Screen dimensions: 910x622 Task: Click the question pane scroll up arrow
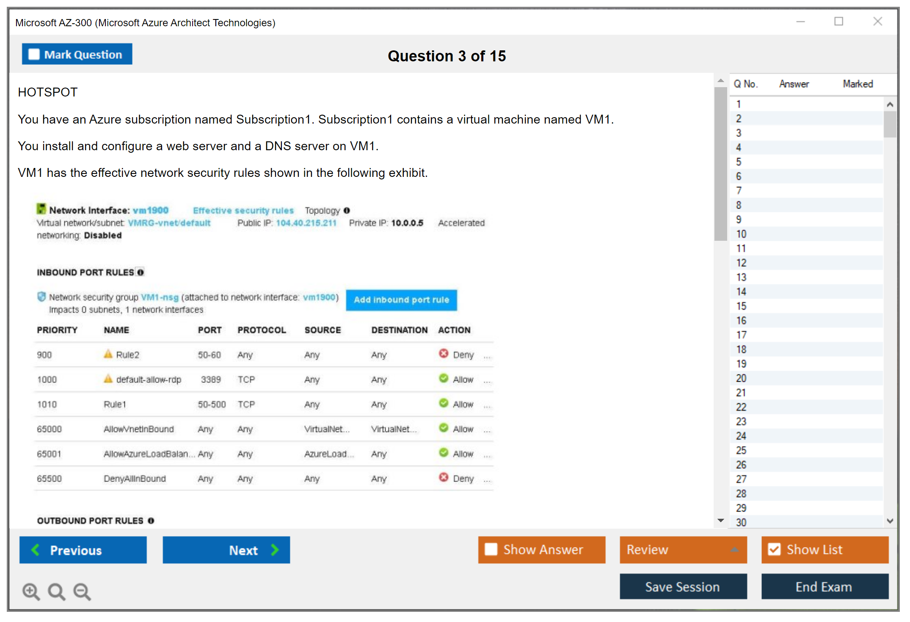(x=720, y=80)
